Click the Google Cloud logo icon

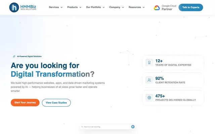click(x=157, y=8)
